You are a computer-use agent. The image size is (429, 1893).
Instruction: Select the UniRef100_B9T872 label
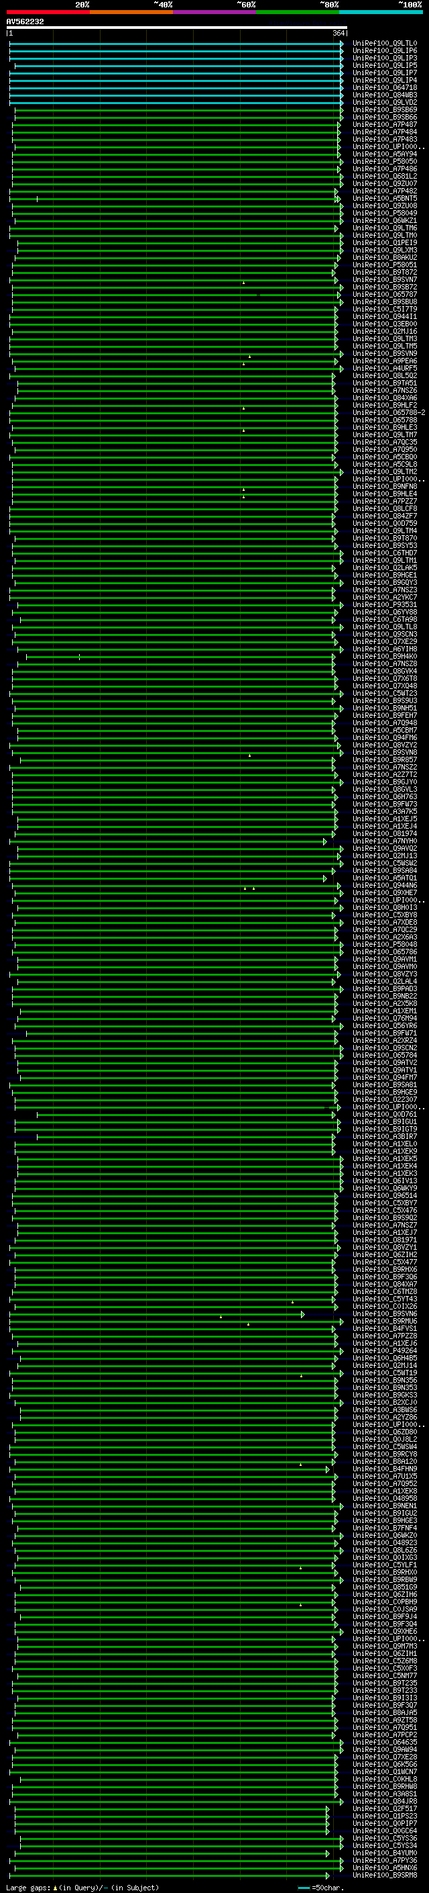click(385, 273)
